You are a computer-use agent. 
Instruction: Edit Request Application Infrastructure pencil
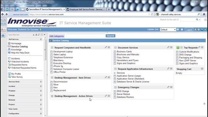[x=168, y=69]
